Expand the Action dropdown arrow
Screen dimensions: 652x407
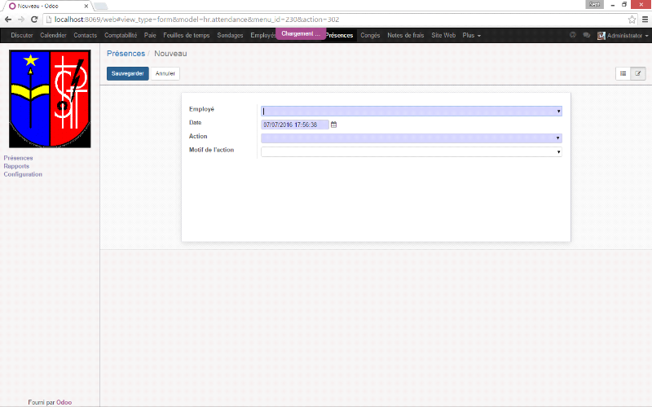tap(558, 138)
